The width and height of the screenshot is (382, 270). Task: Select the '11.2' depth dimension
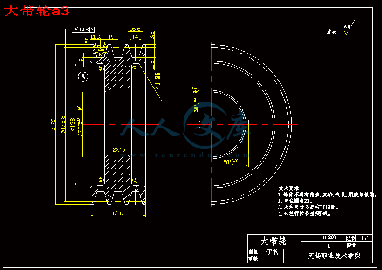[151, 65]
